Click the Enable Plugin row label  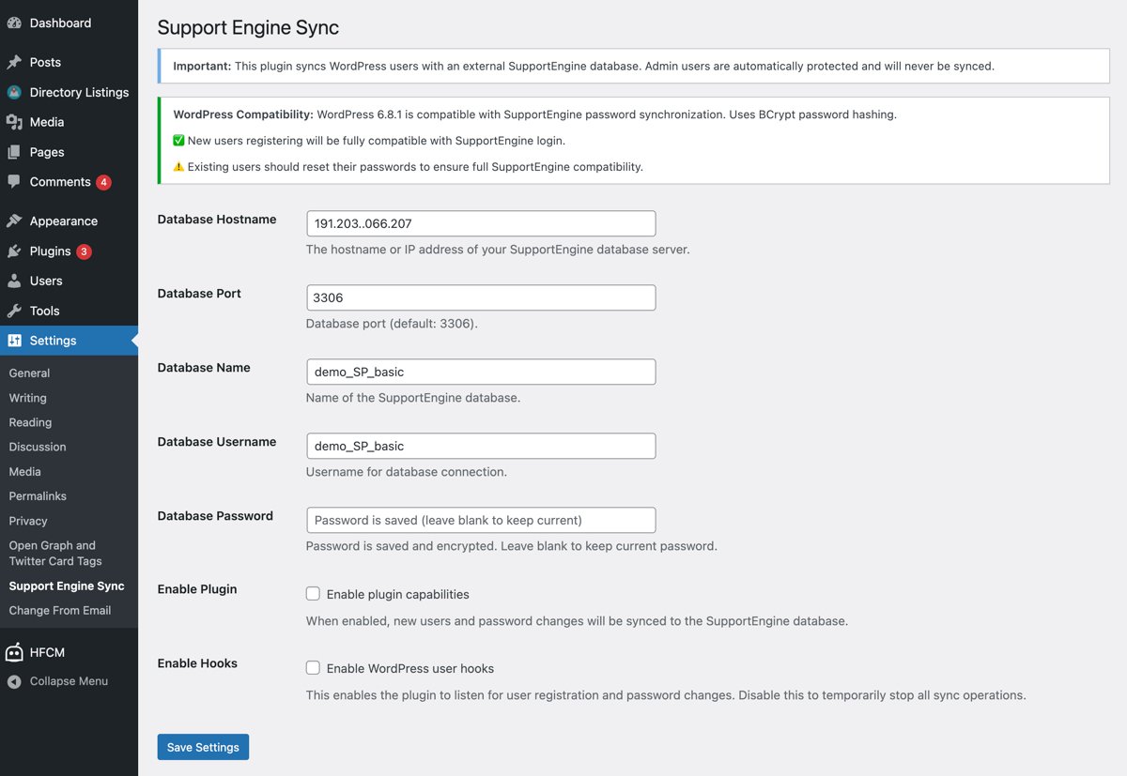pyautogui.click(x=197, y=589)
